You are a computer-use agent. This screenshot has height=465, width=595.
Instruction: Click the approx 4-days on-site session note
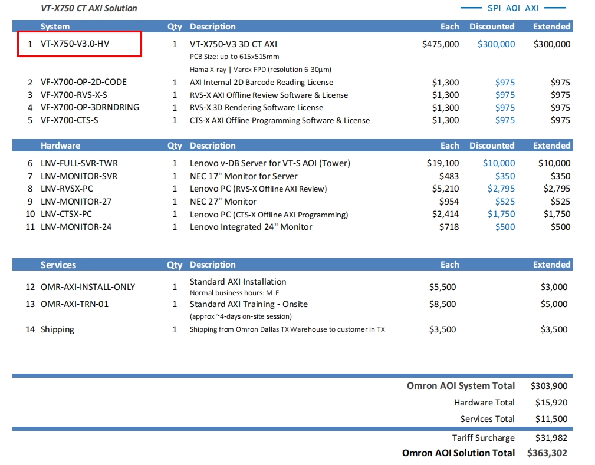point(241,316)
